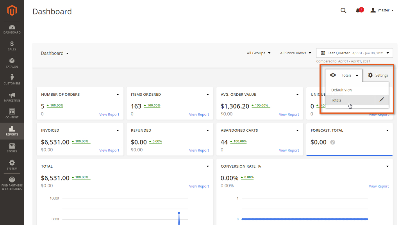Click the 100.00% change on Items Ordered
Screen dimensions: 400x225
[x=152, y=105]
